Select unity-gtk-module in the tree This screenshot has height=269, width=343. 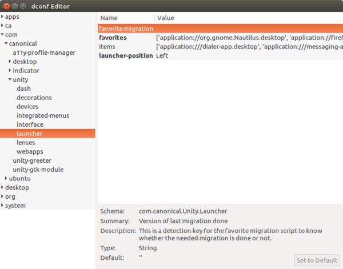[x=38, y=170]
